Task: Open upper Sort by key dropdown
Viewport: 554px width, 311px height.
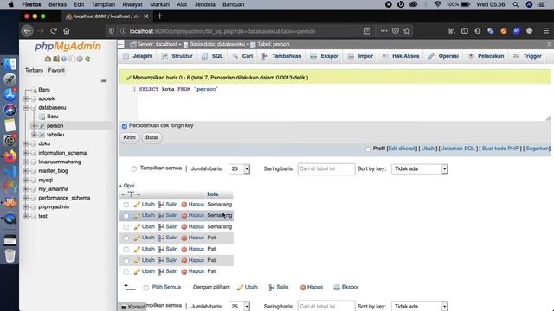Action: point(419,169)
